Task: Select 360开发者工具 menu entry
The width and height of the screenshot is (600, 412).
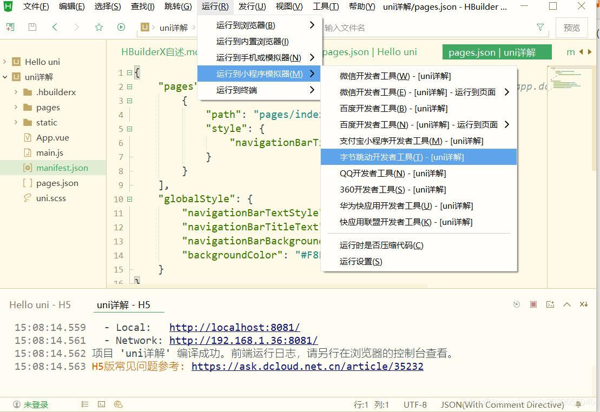Action: click(x=419, y=189)
